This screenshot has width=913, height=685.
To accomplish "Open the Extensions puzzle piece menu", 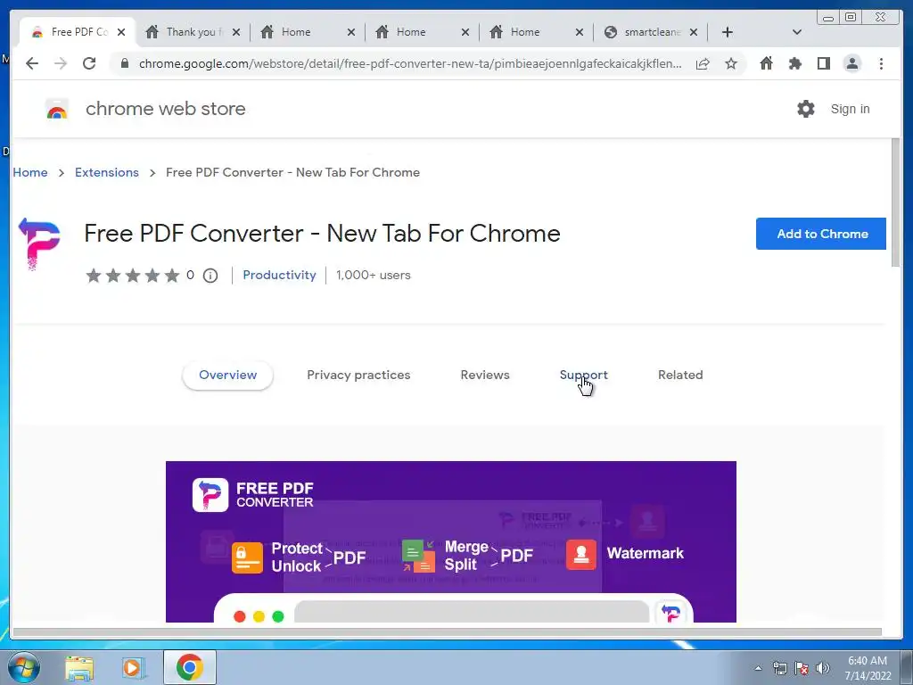I will (x=794, y=63).
